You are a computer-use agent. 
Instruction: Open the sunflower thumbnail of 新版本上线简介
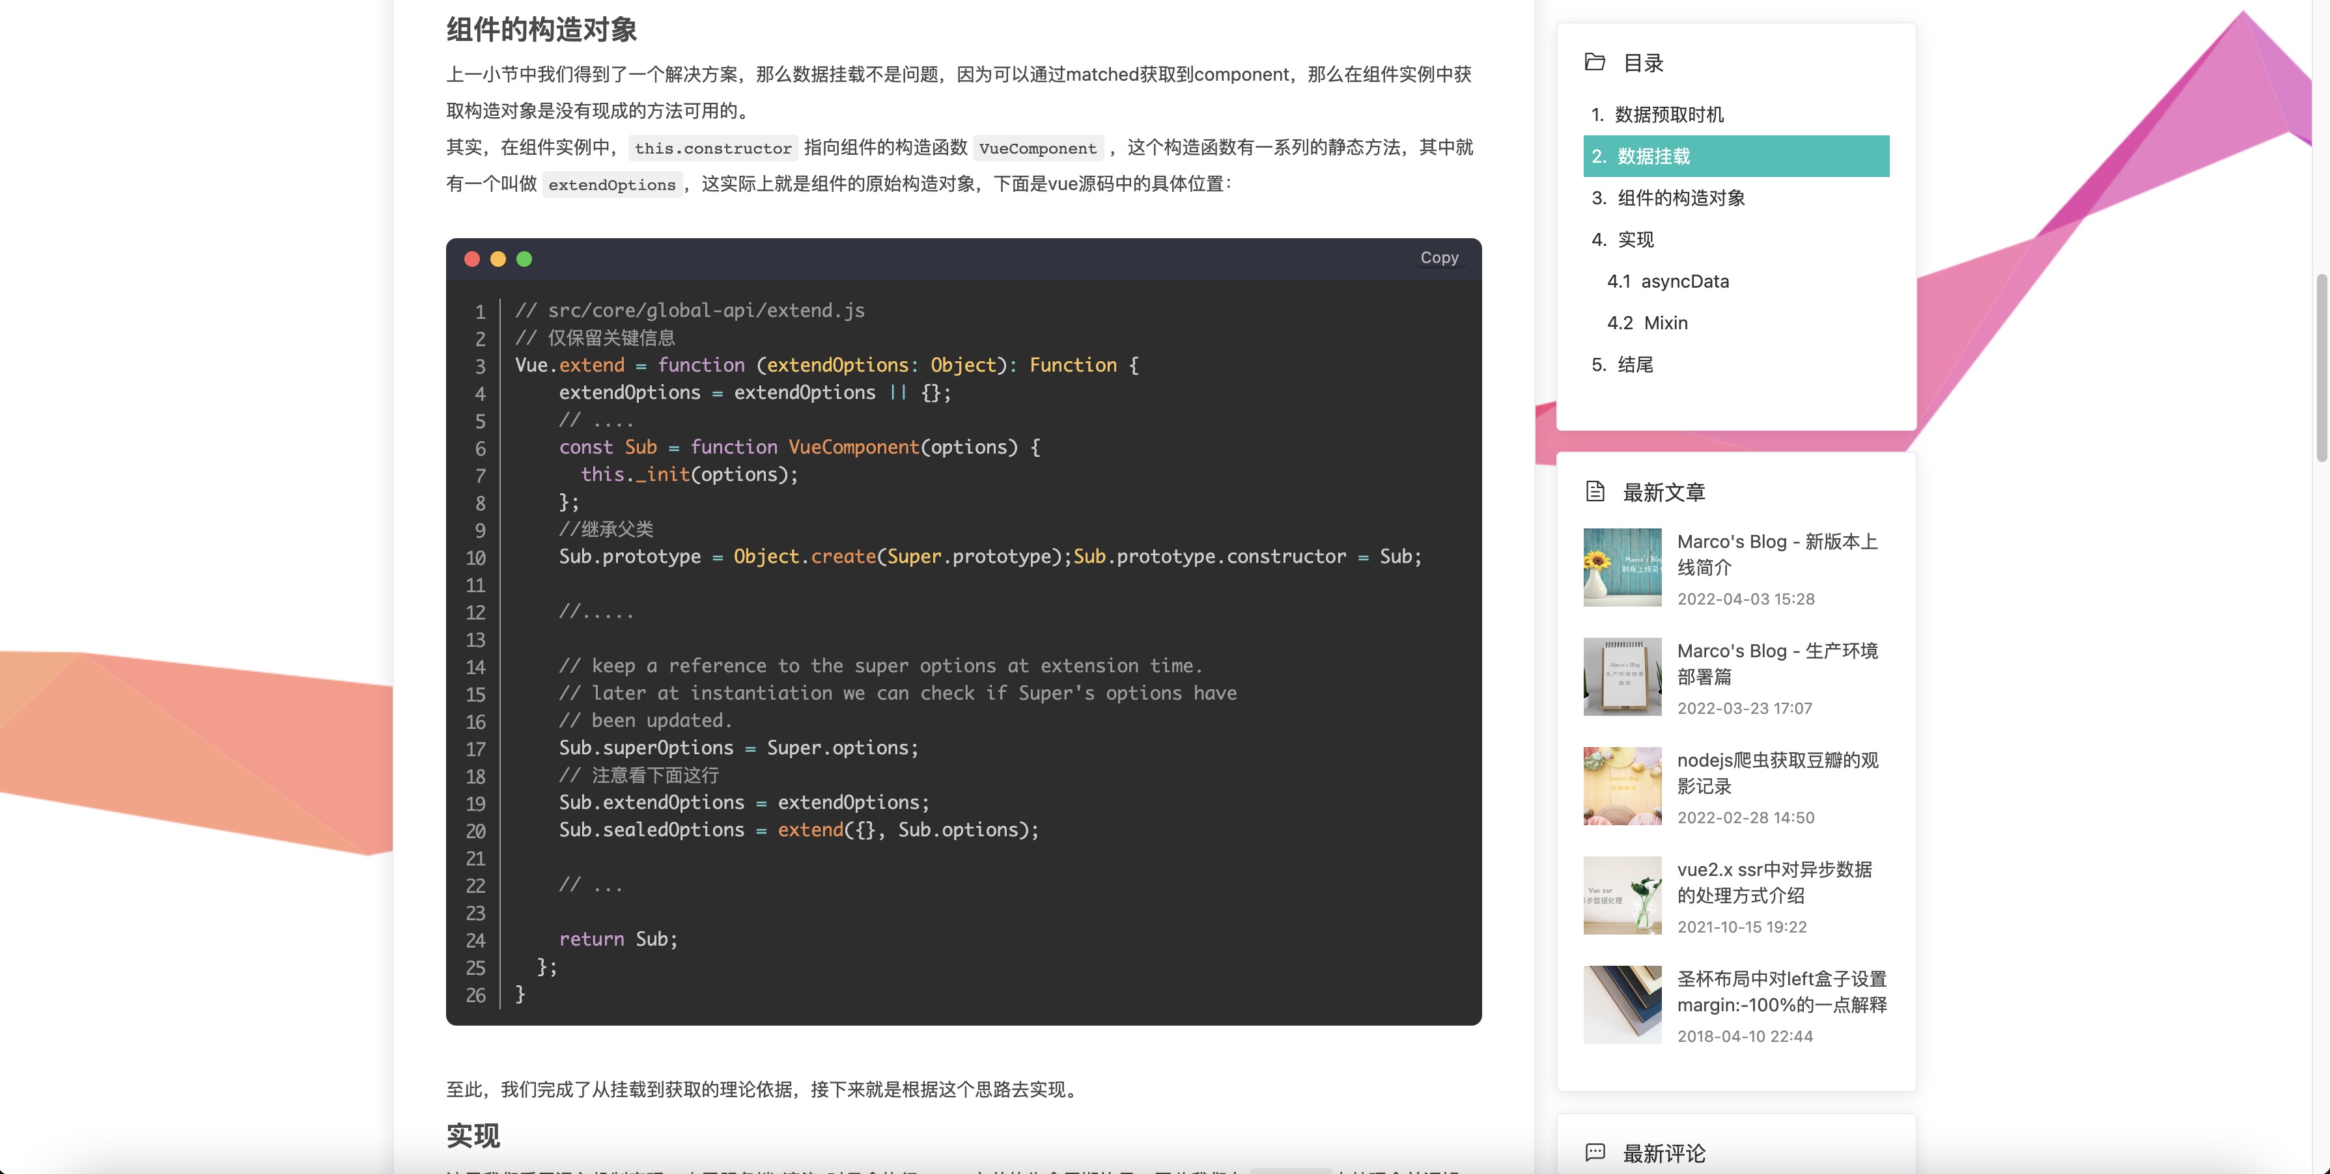1621,567
